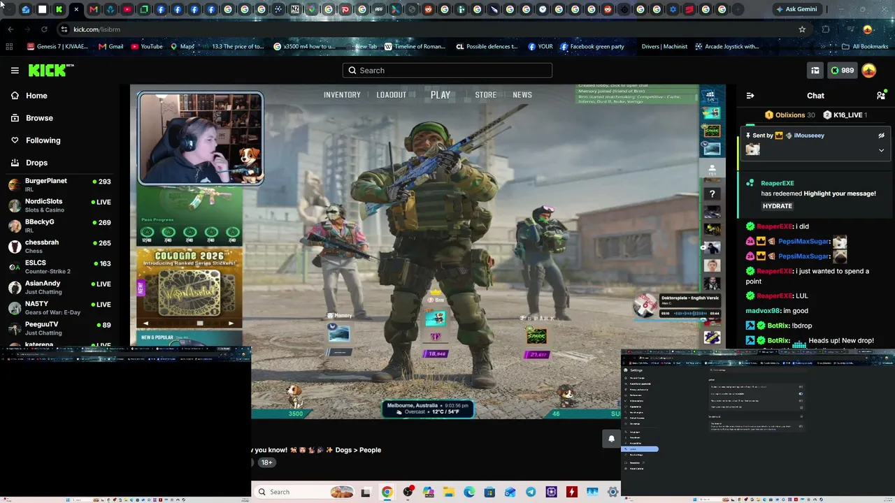Open Home in the Kick sidebar
This screenshot has width=895, height=503.
[36, 96]
